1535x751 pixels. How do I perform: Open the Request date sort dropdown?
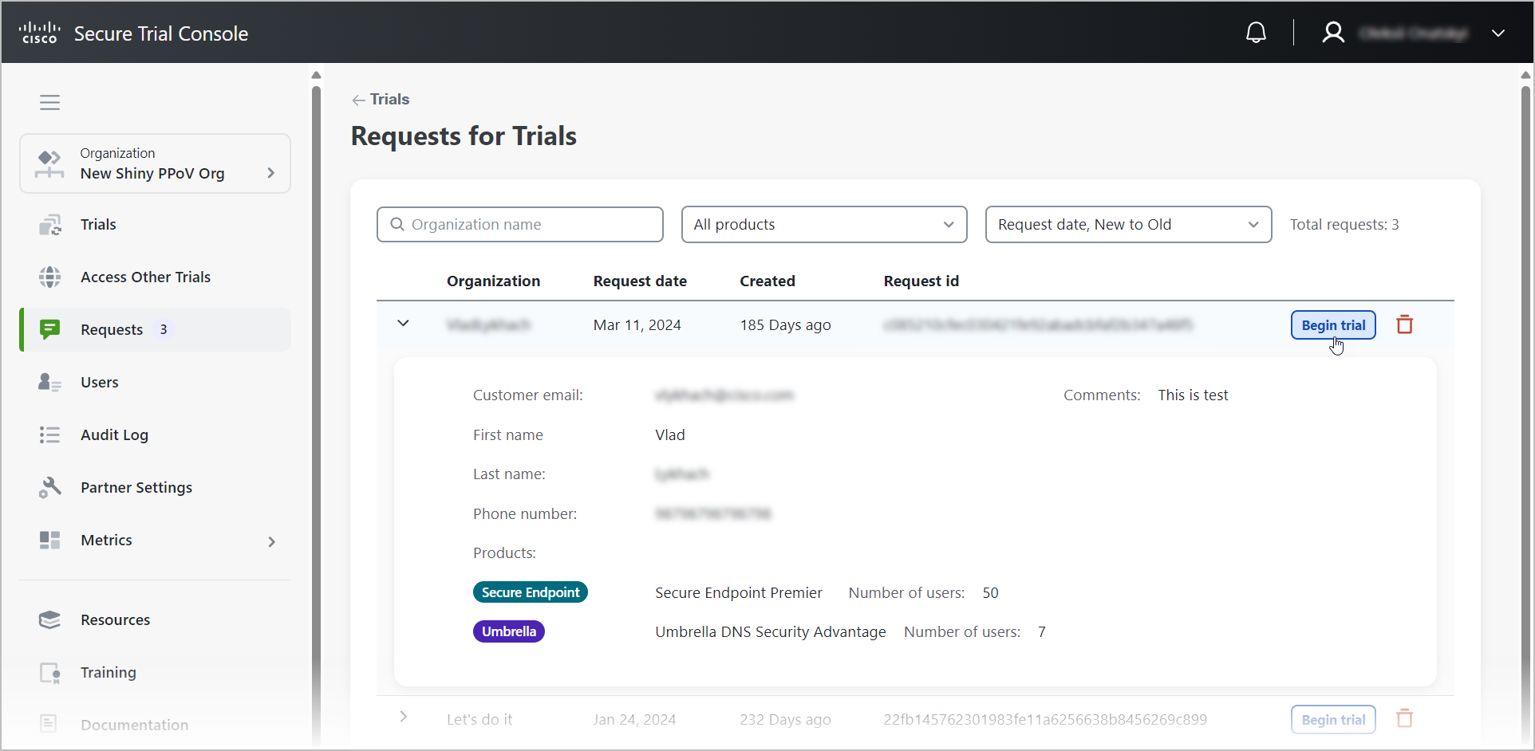(1128, 225)
